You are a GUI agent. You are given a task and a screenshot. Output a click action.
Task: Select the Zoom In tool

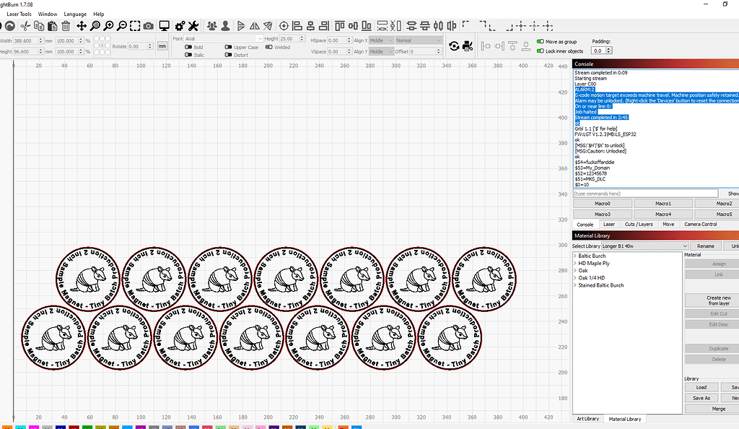[108, 25]
